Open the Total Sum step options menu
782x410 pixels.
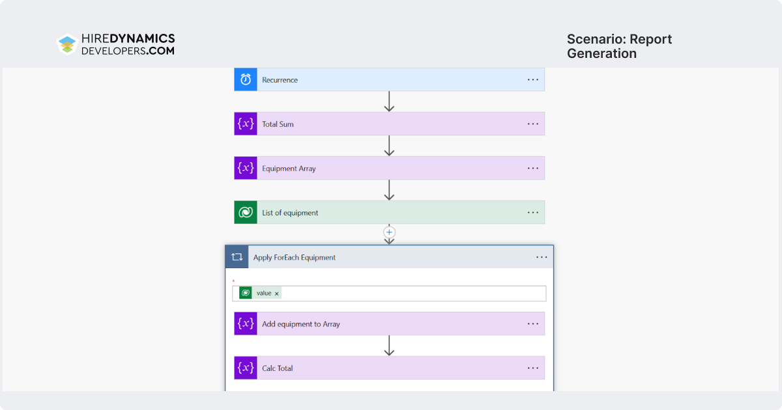533,124
